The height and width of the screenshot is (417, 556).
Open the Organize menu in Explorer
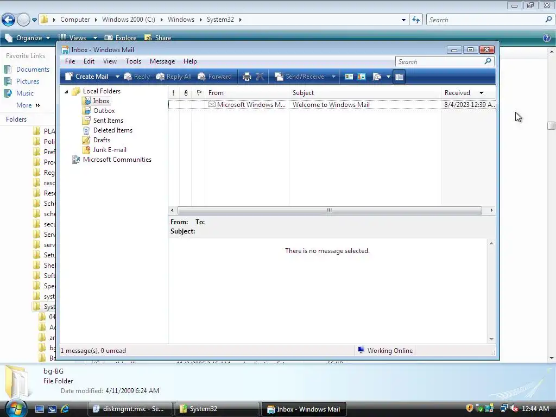(28, 37)
